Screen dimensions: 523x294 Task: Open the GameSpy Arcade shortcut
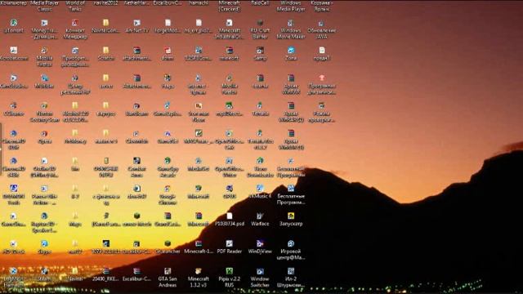tap(168, 161)
